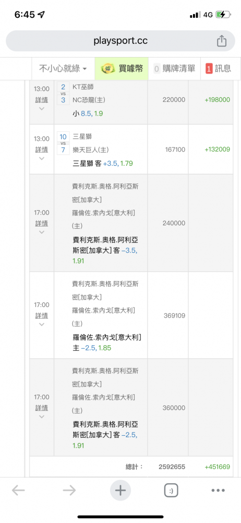Expand details chevron for KT巫師 game

point(42,108)
